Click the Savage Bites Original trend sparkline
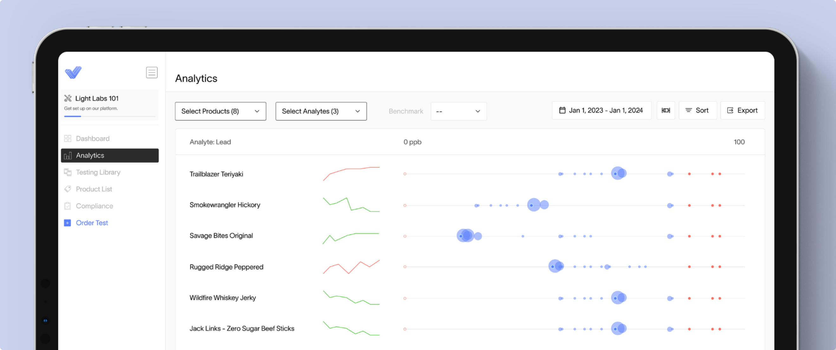Screen dimensions: 836x350 tap(351, 238)
